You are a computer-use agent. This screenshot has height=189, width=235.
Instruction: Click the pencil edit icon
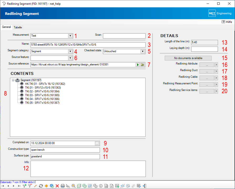click(35, 186)
